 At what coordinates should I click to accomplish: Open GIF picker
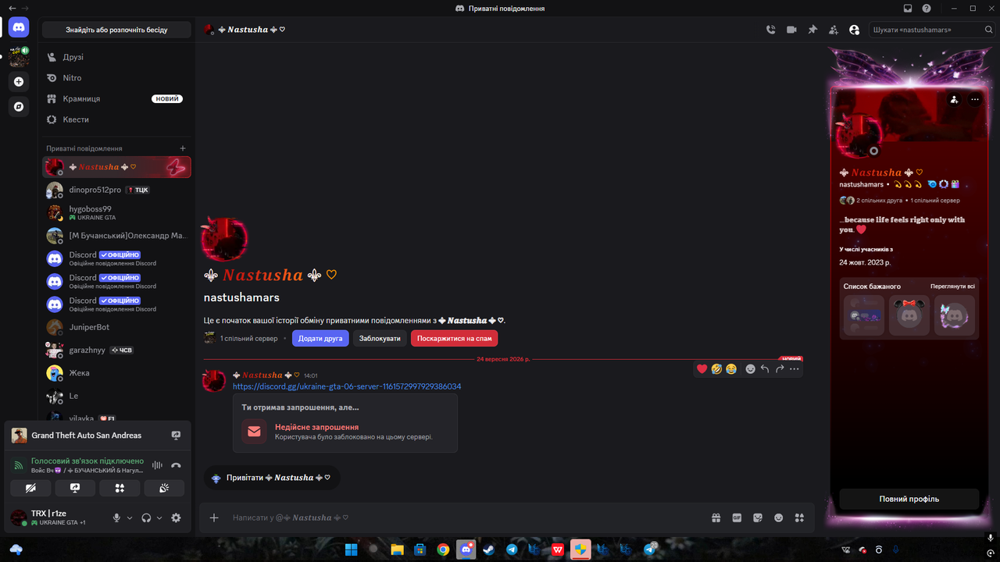[x=737, y=518]
